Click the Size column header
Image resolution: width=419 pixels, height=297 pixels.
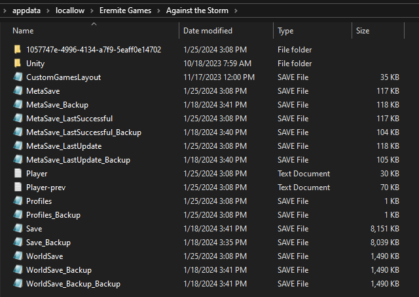362,31
